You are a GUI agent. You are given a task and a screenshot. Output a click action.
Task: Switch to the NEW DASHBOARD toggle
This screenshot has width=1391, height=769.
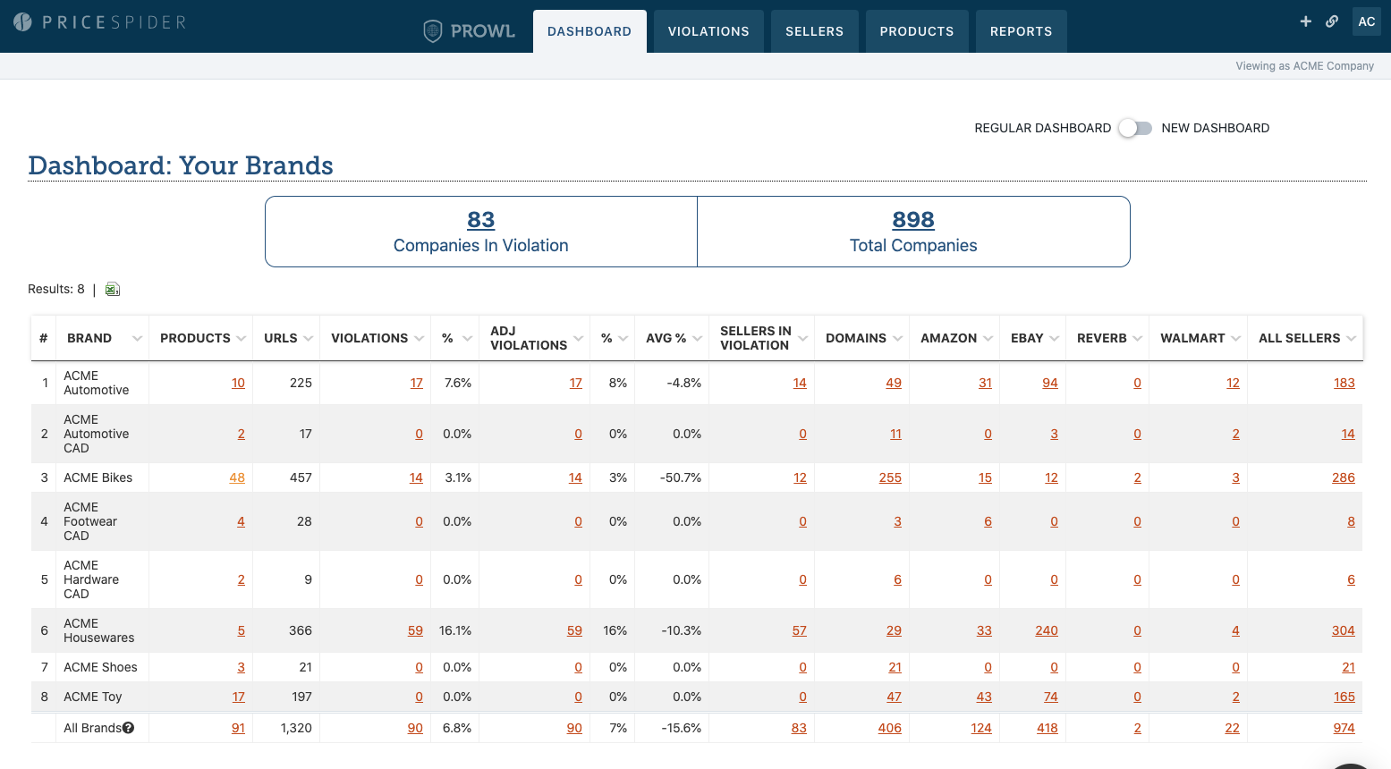[1135, 128]
